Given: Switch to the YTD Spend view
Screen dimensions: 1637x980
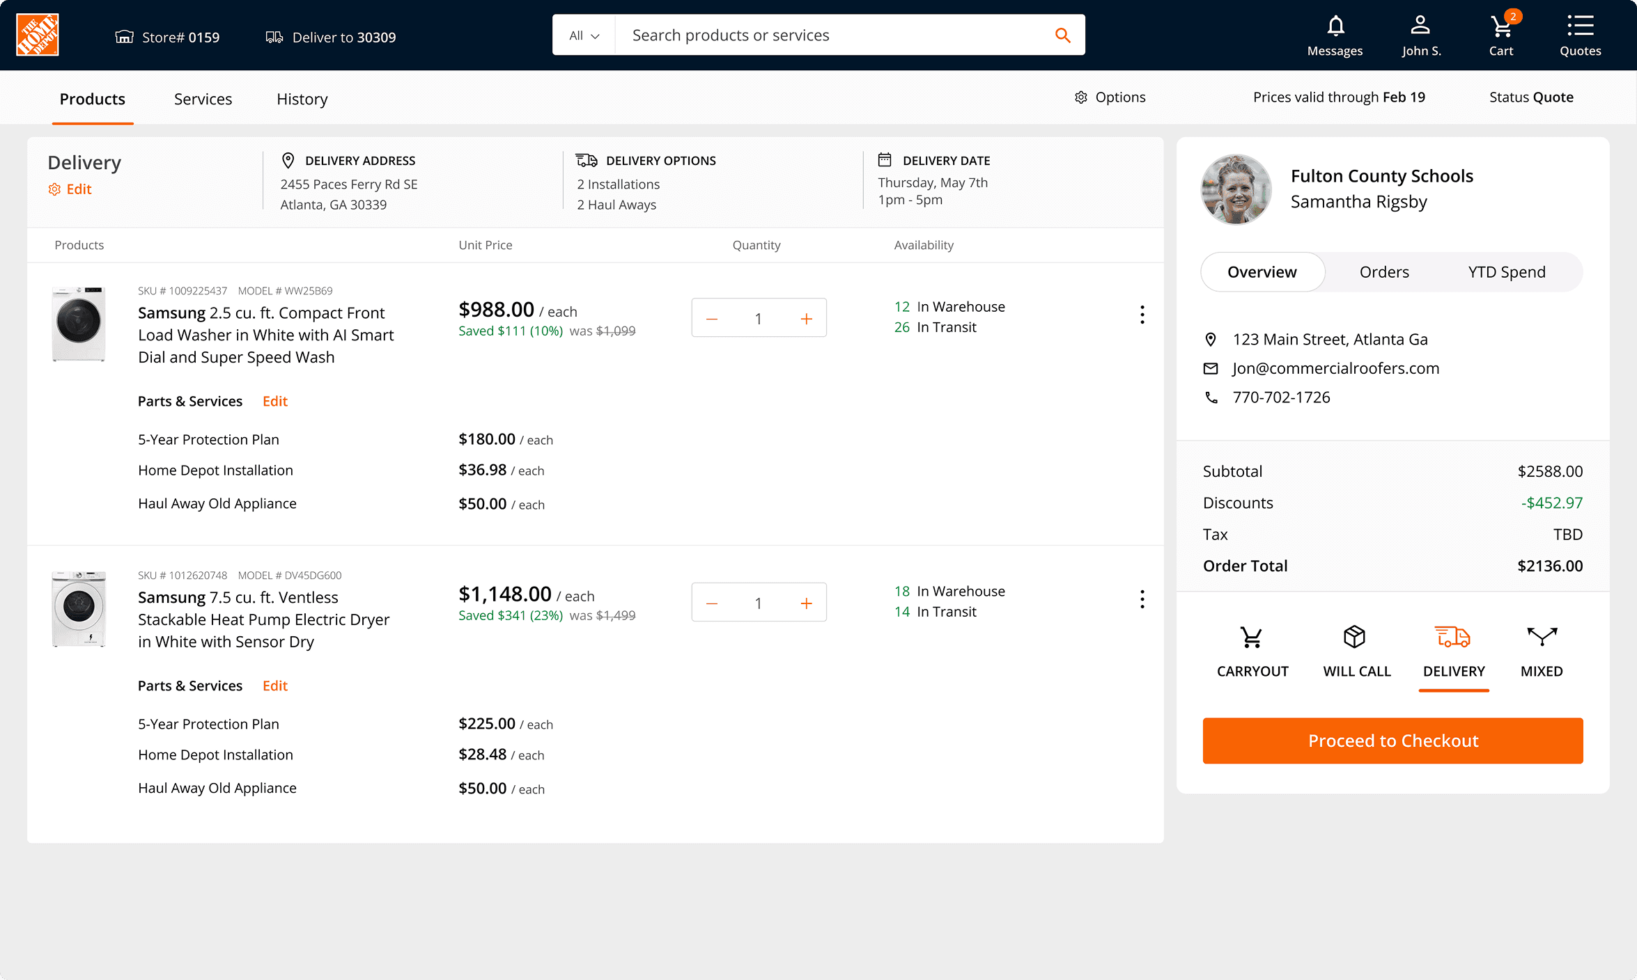Looking at the screenshot, I should [1507, 272].
